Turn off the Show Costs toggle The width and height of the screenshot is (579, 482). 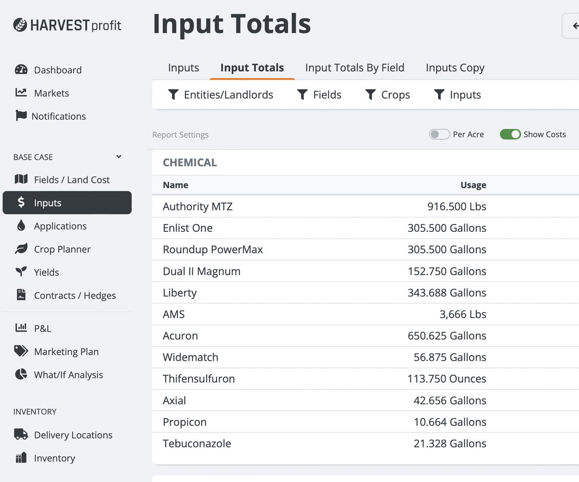click(510, 134)
